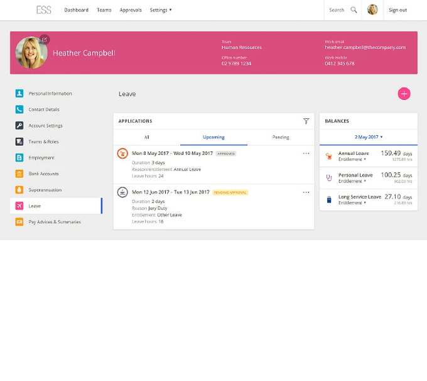Expand Personal Leave Entitlement dropdown
The width and height of the screenshot is (427, 381).
(352, 181)
